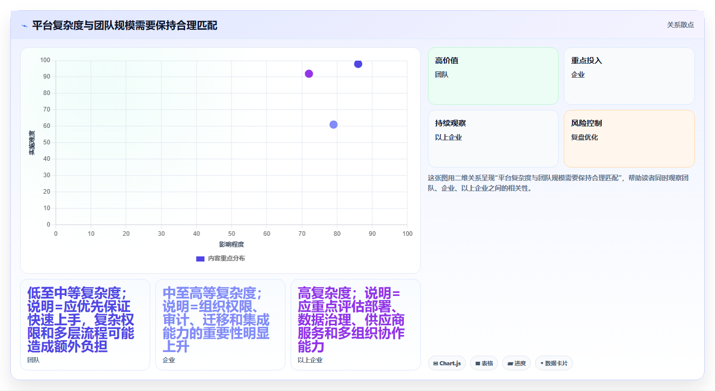Click the 进度 tag chip
Viewport: 715px width, 391px height.
tap(516, 363)
